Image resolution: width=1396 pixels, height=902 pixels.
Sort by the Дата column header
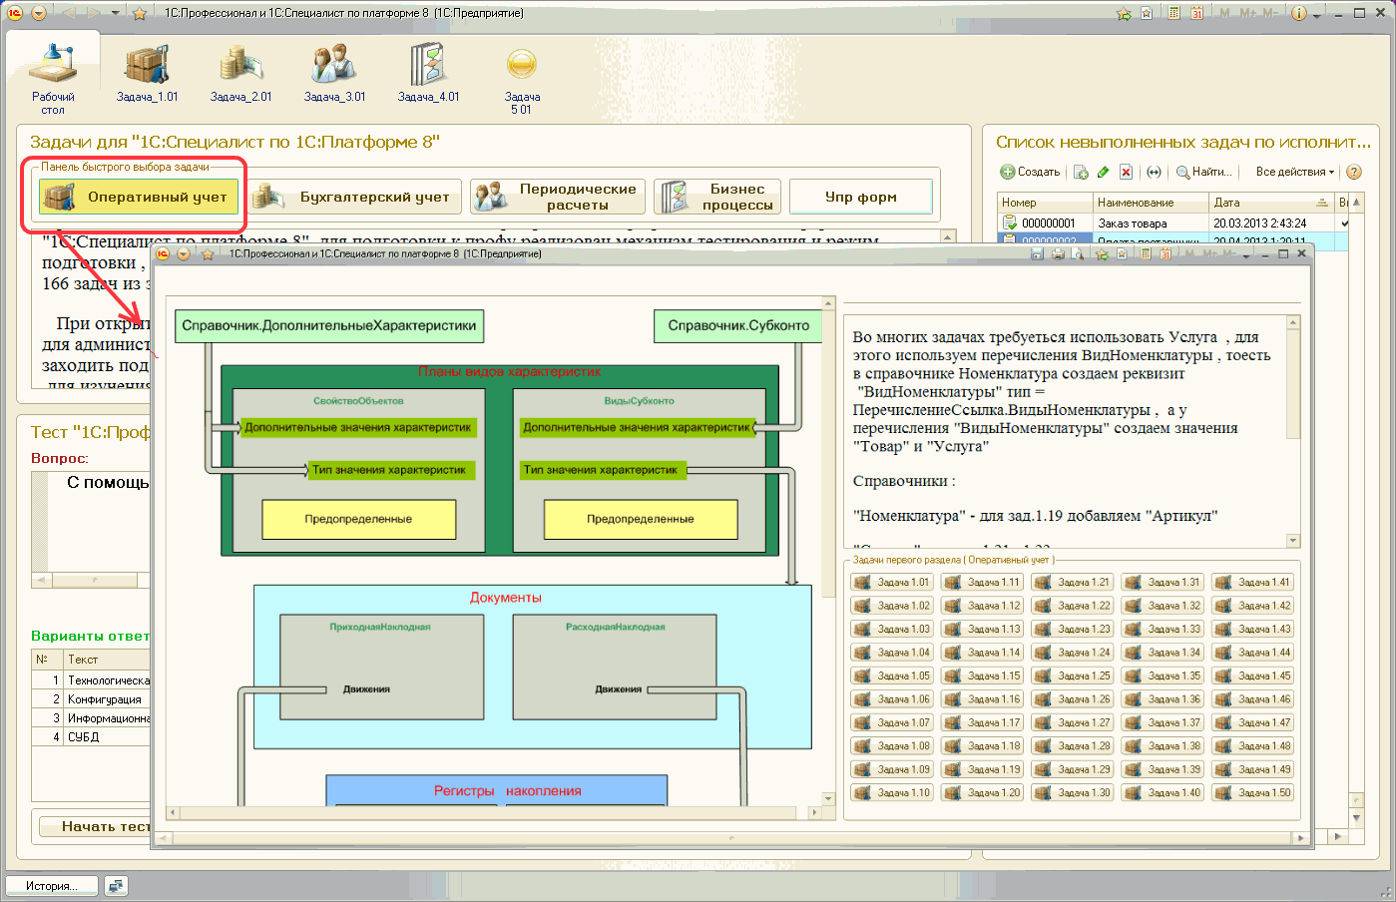[x=1271, y=203]
